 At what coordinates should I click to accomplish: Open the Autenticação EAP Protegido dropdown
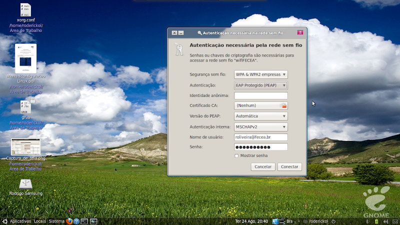260,85
